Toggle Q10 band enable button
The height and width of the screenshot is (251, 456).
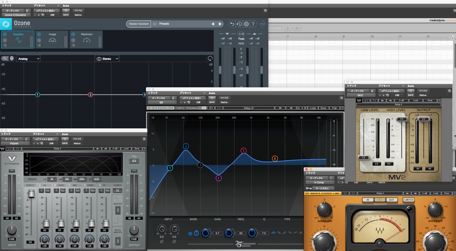[x=190, y=233]
